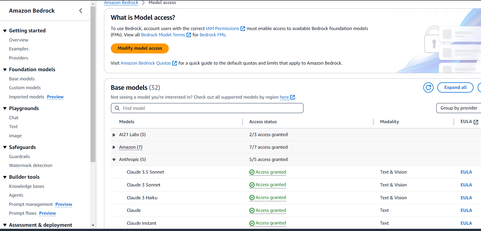Screen dimensions: 481x231
Task: Expand the Amazon (7) provider row
Action: click(114, 147)
